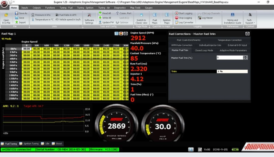Open the Log Viewer
Screen dimensions: 274x157
coord(205,18)
